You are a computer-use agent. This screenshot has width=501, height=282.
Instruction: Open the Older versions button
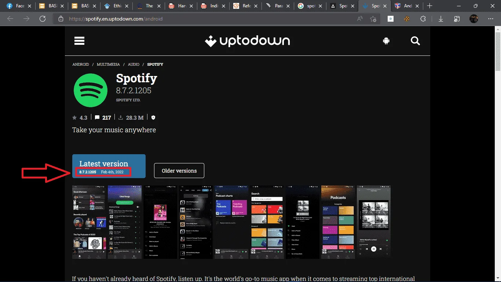tap(179, 171)
